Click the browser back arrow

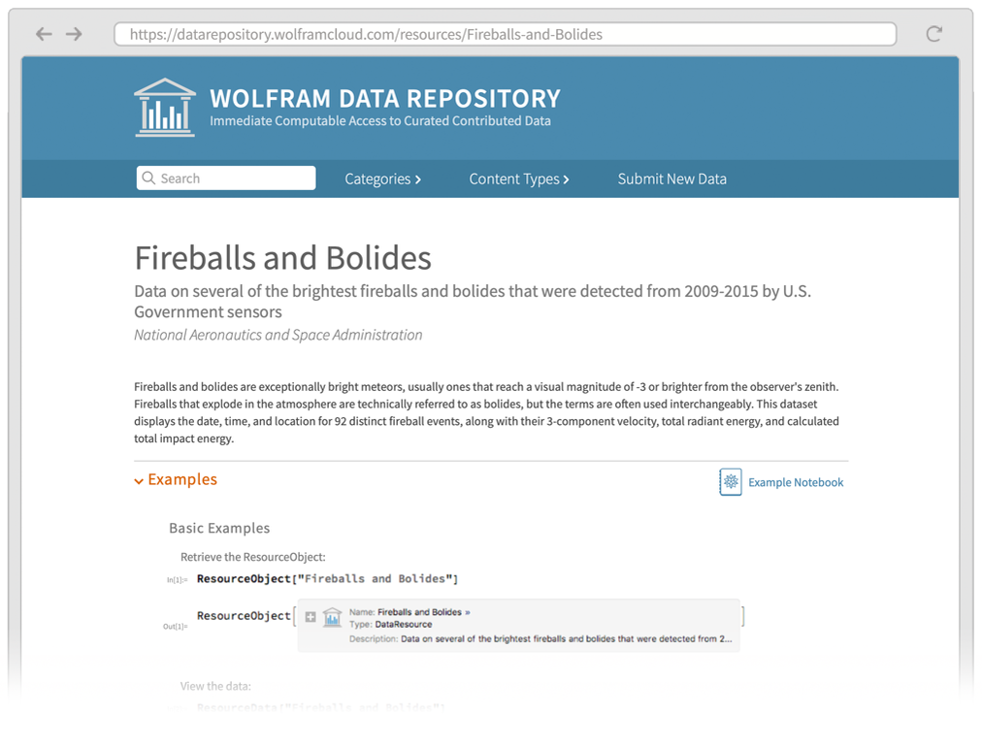(44, 34)
